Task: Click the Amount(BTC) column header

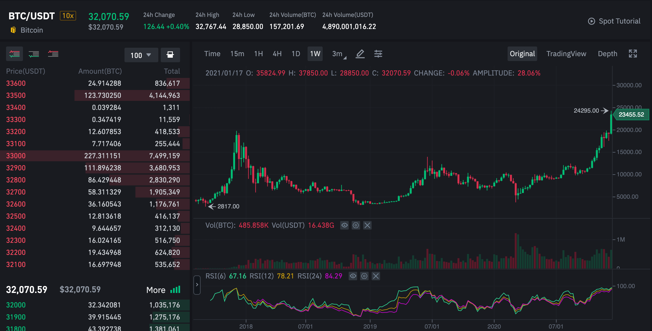Action: 100,71
